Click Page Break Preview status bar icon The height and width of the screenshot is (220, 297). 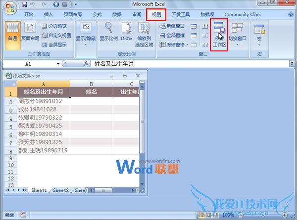[215, 215]
